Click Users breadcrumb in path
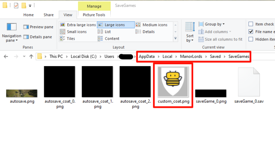 tap(109, 57)
